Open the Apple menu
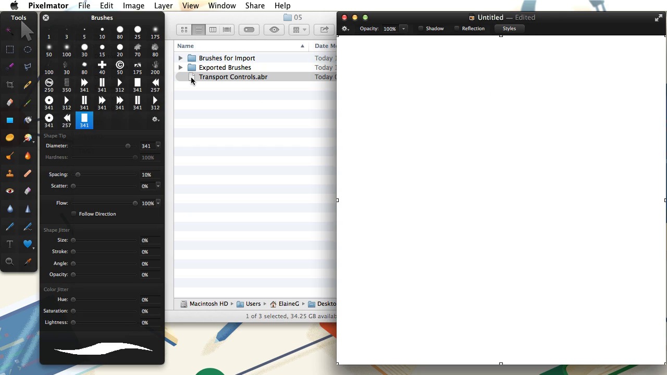Image resolution: width=667 pixels, height=375 pixels. [14, 6]
